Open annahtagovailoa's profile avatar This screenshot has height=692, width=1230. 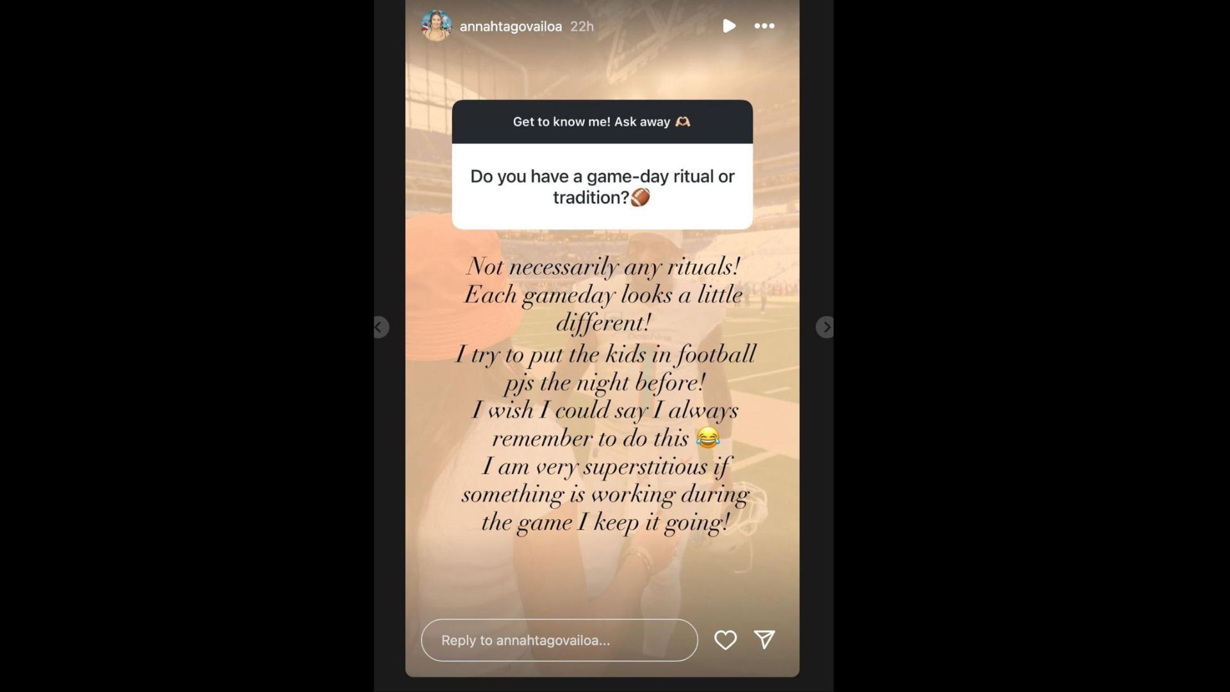[436, 26]
